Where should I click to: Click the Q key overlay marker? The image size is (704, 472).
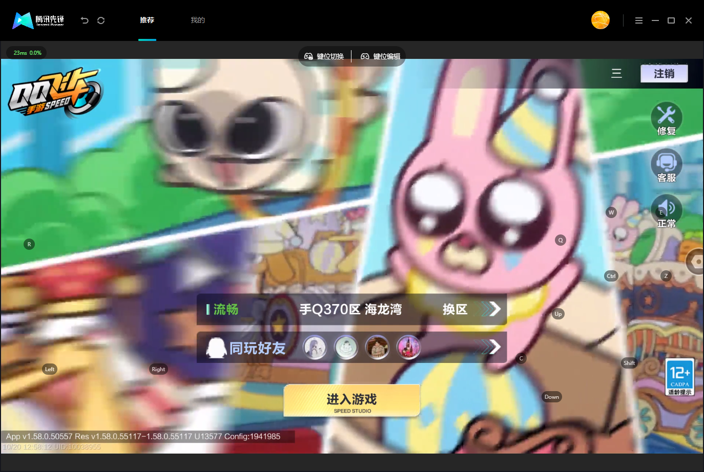[x=561, y=240]
